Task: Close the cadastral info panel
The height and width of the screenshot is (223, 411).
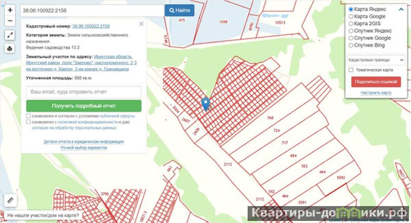Action: click(141, 24)
